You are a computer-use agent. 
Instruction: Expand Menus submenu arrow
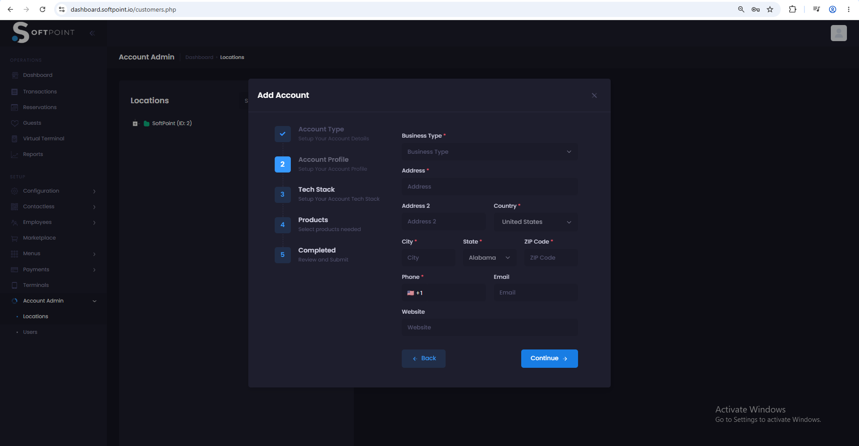pyautogui.click(x=94, y=254)
